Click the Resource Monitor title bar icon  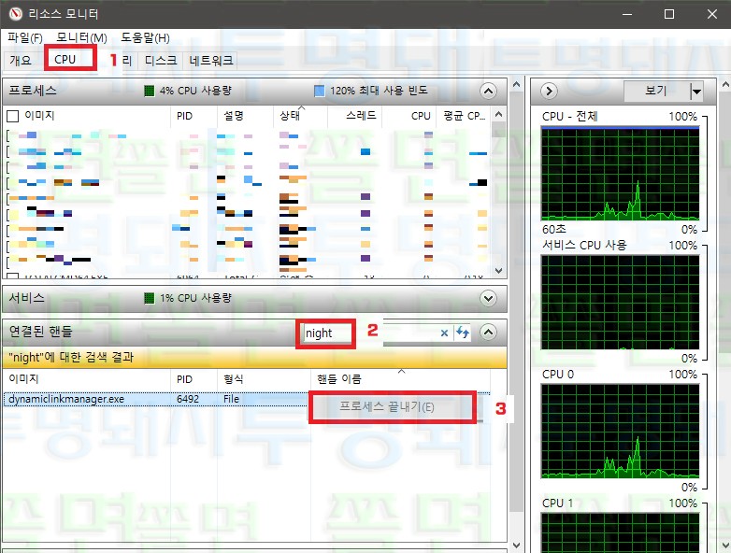pyautogui.click(x=15, y=14)
